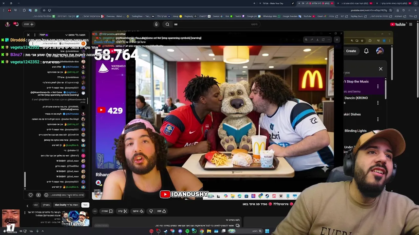Viewport: 419px width, 235px height.
Task: Open options for 'Dancin (KRONO' track
Action: [x=378, y=103]
